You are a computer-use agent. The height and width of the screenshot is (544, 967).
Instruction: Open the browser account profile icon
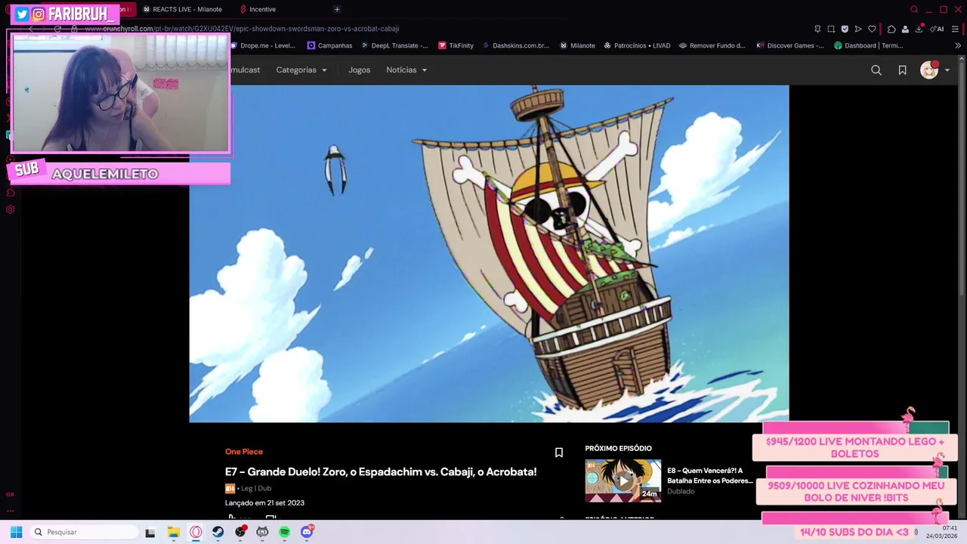click(x=905, y=29)
